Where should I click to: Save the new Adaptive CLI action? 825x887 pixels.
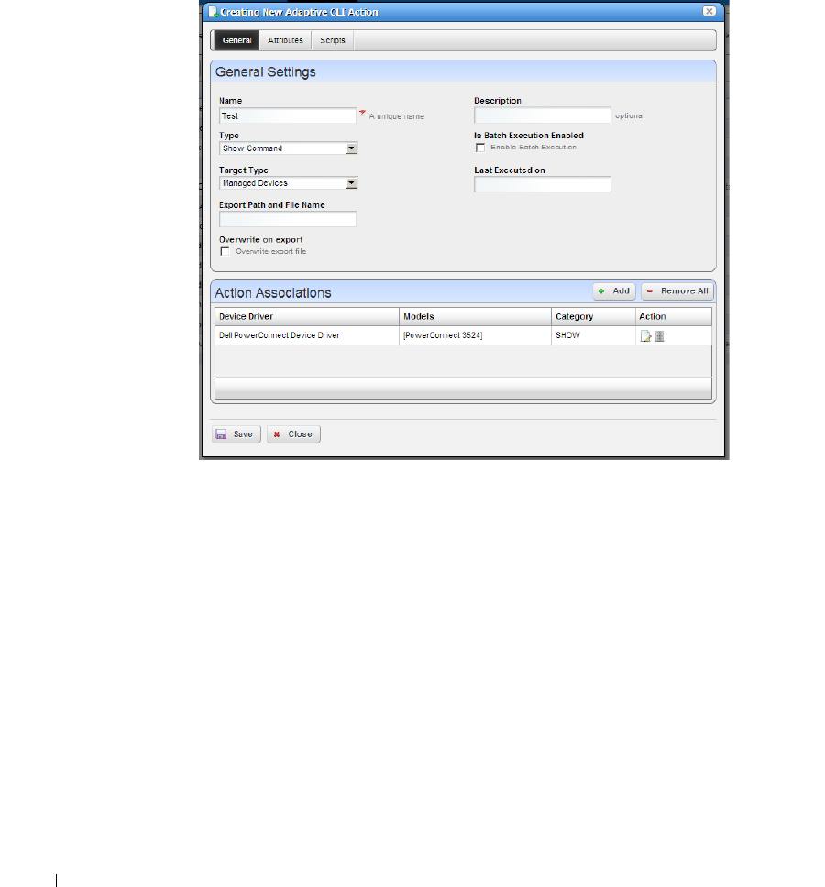[236, 434]
